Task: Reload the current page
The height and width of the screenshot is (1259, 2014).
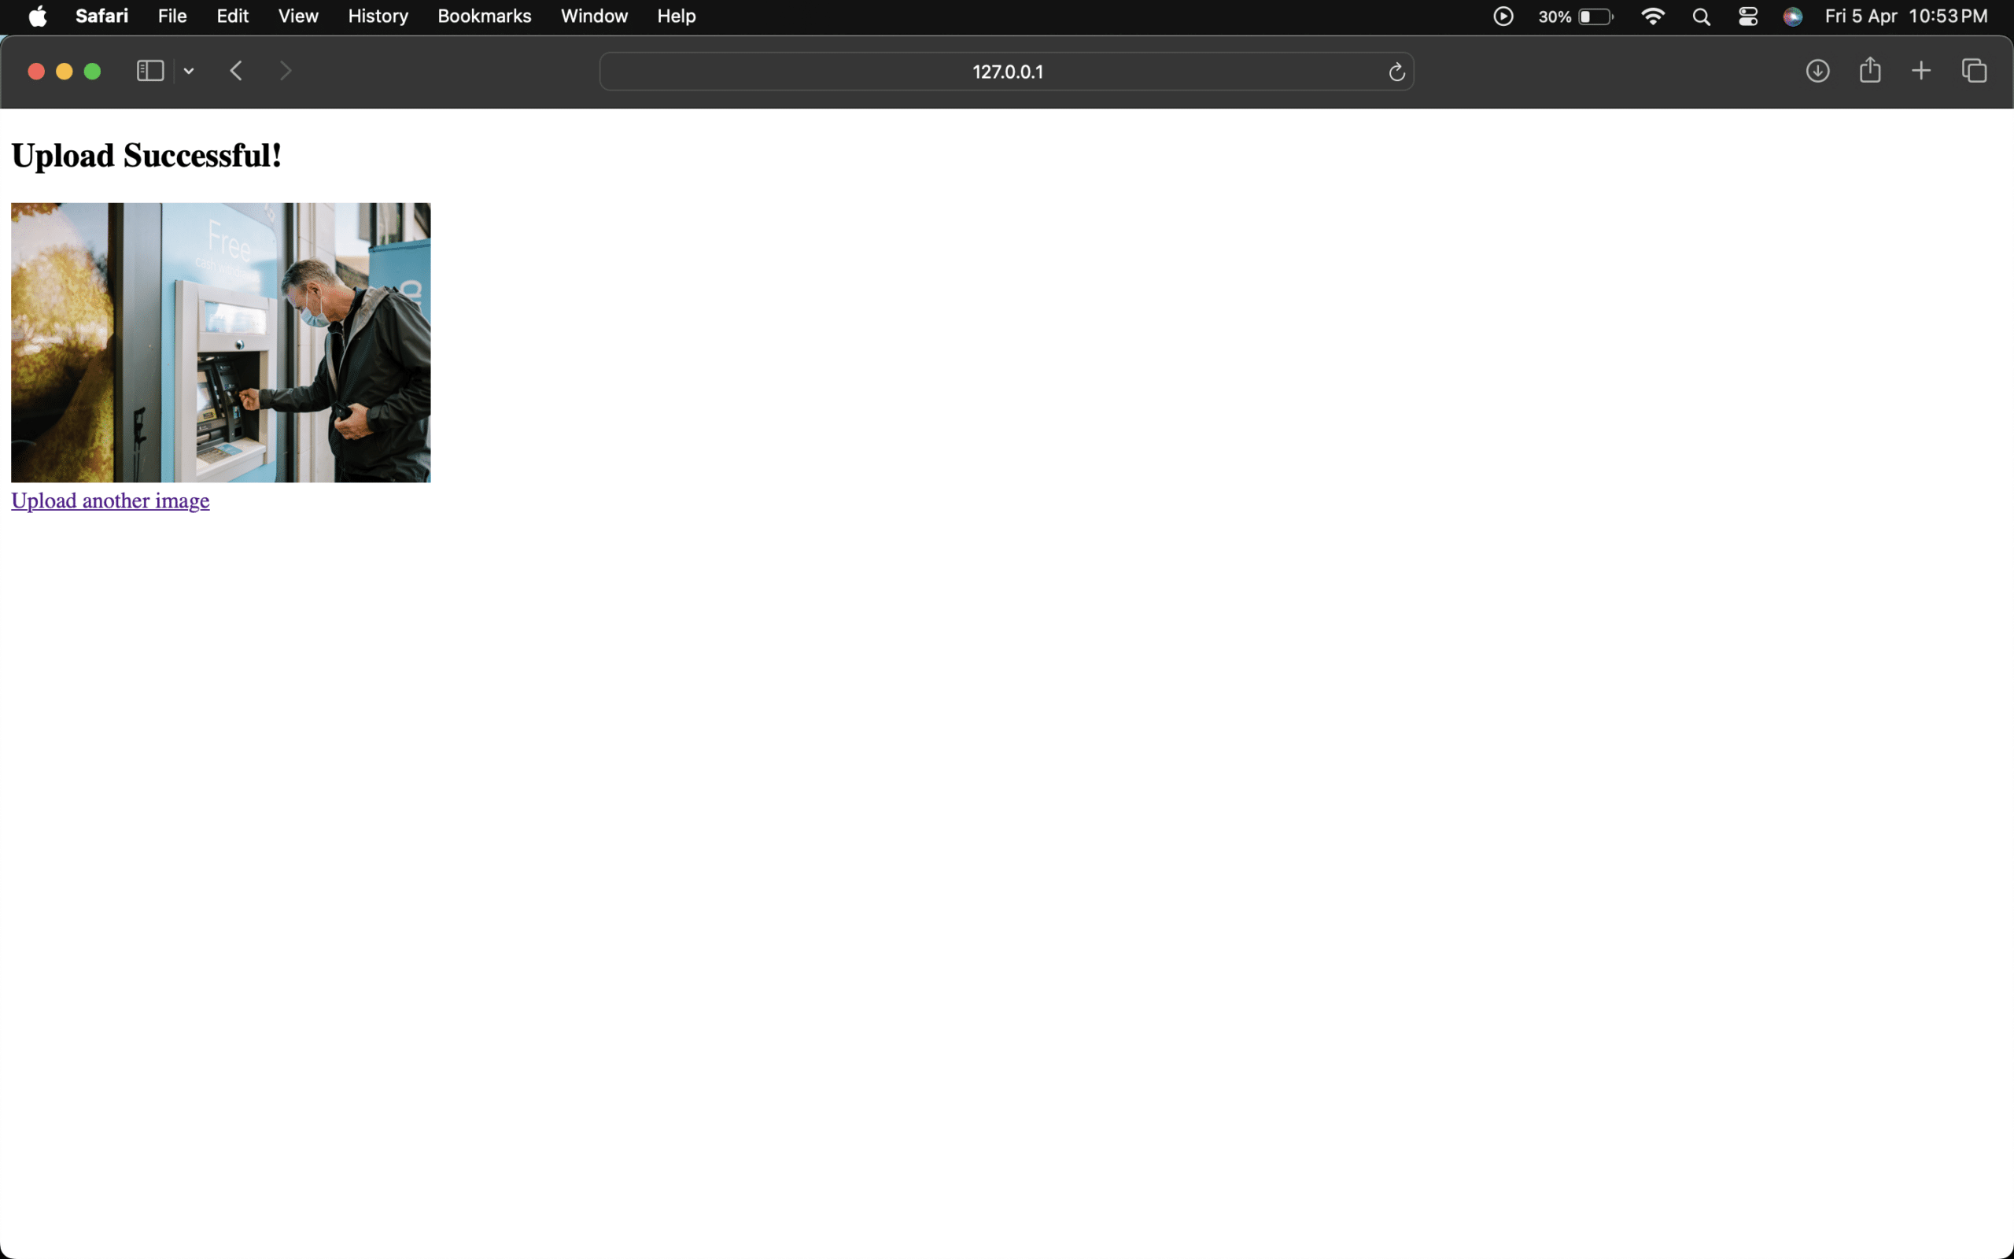Action: tap(1395, 72)
